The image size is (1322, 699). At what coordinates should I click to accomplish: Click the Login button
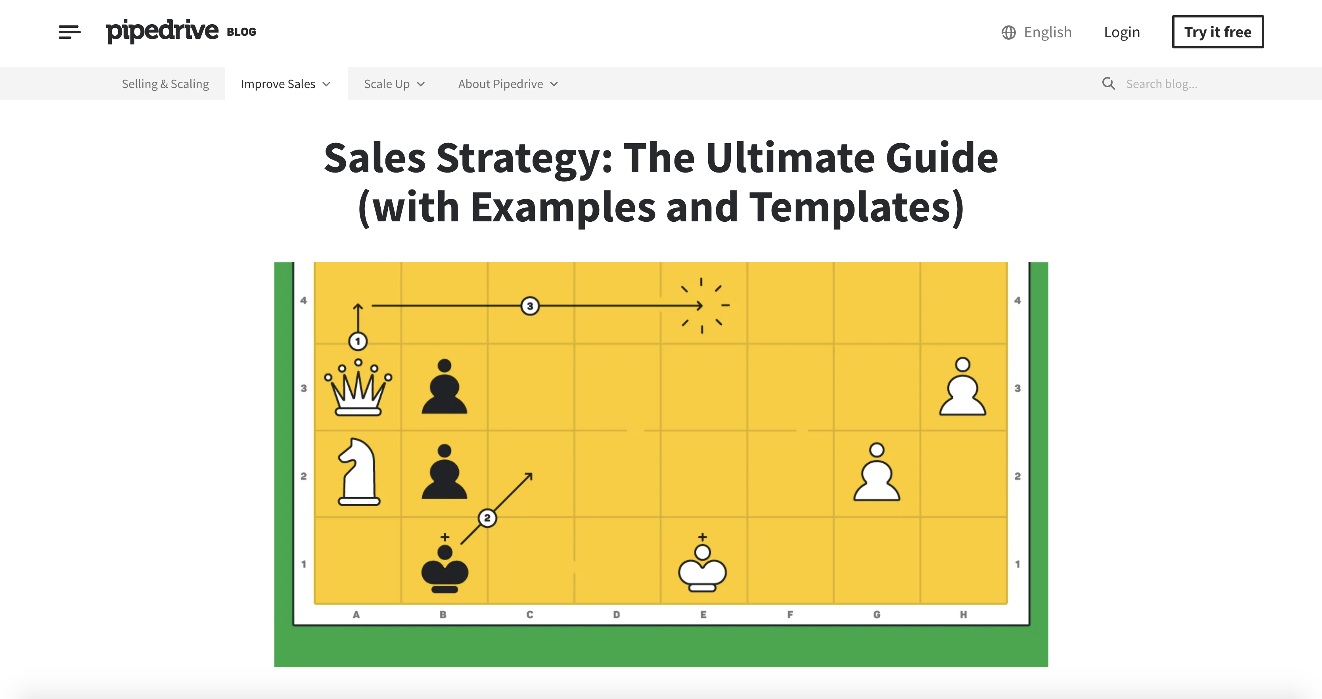1122,31
